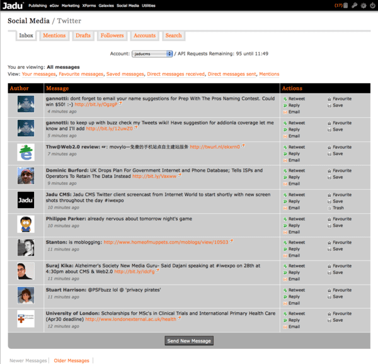
Task: Open the notifications clipboard icon in header
Action: pos(345,5)
